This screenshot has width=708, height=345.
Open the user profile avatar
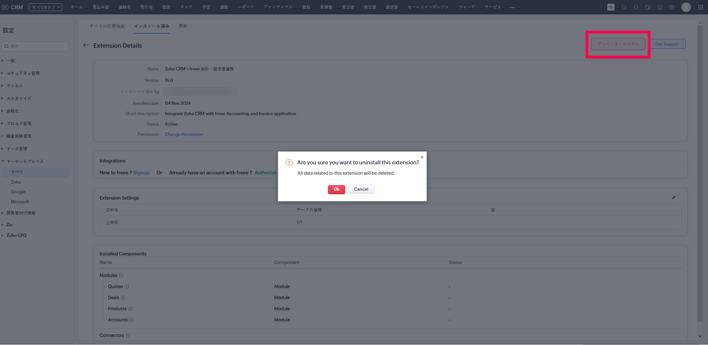click(x=686, y=7)
